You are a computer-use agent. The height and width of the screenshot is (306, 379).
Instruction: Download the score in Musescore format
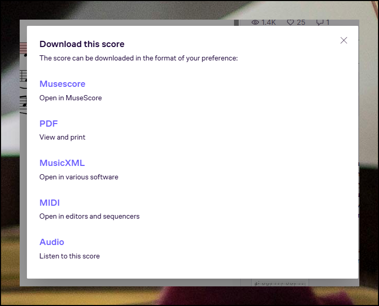click(x=62, y=84)
